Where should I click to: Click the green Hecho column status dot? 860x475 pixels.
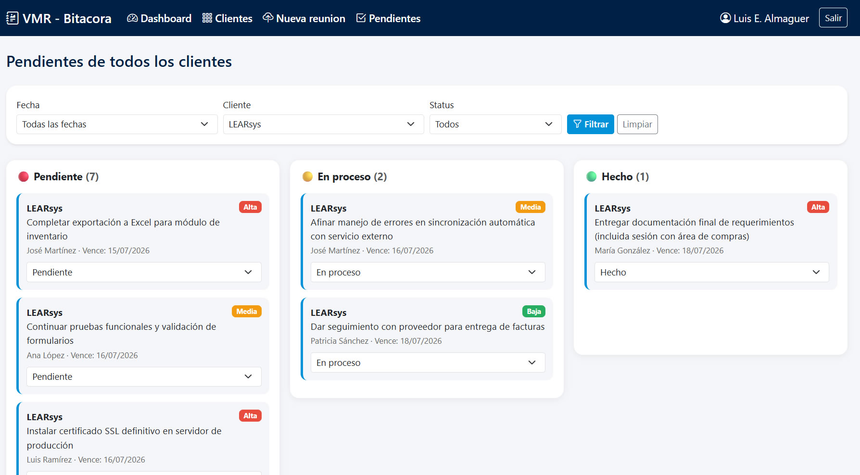592,176
